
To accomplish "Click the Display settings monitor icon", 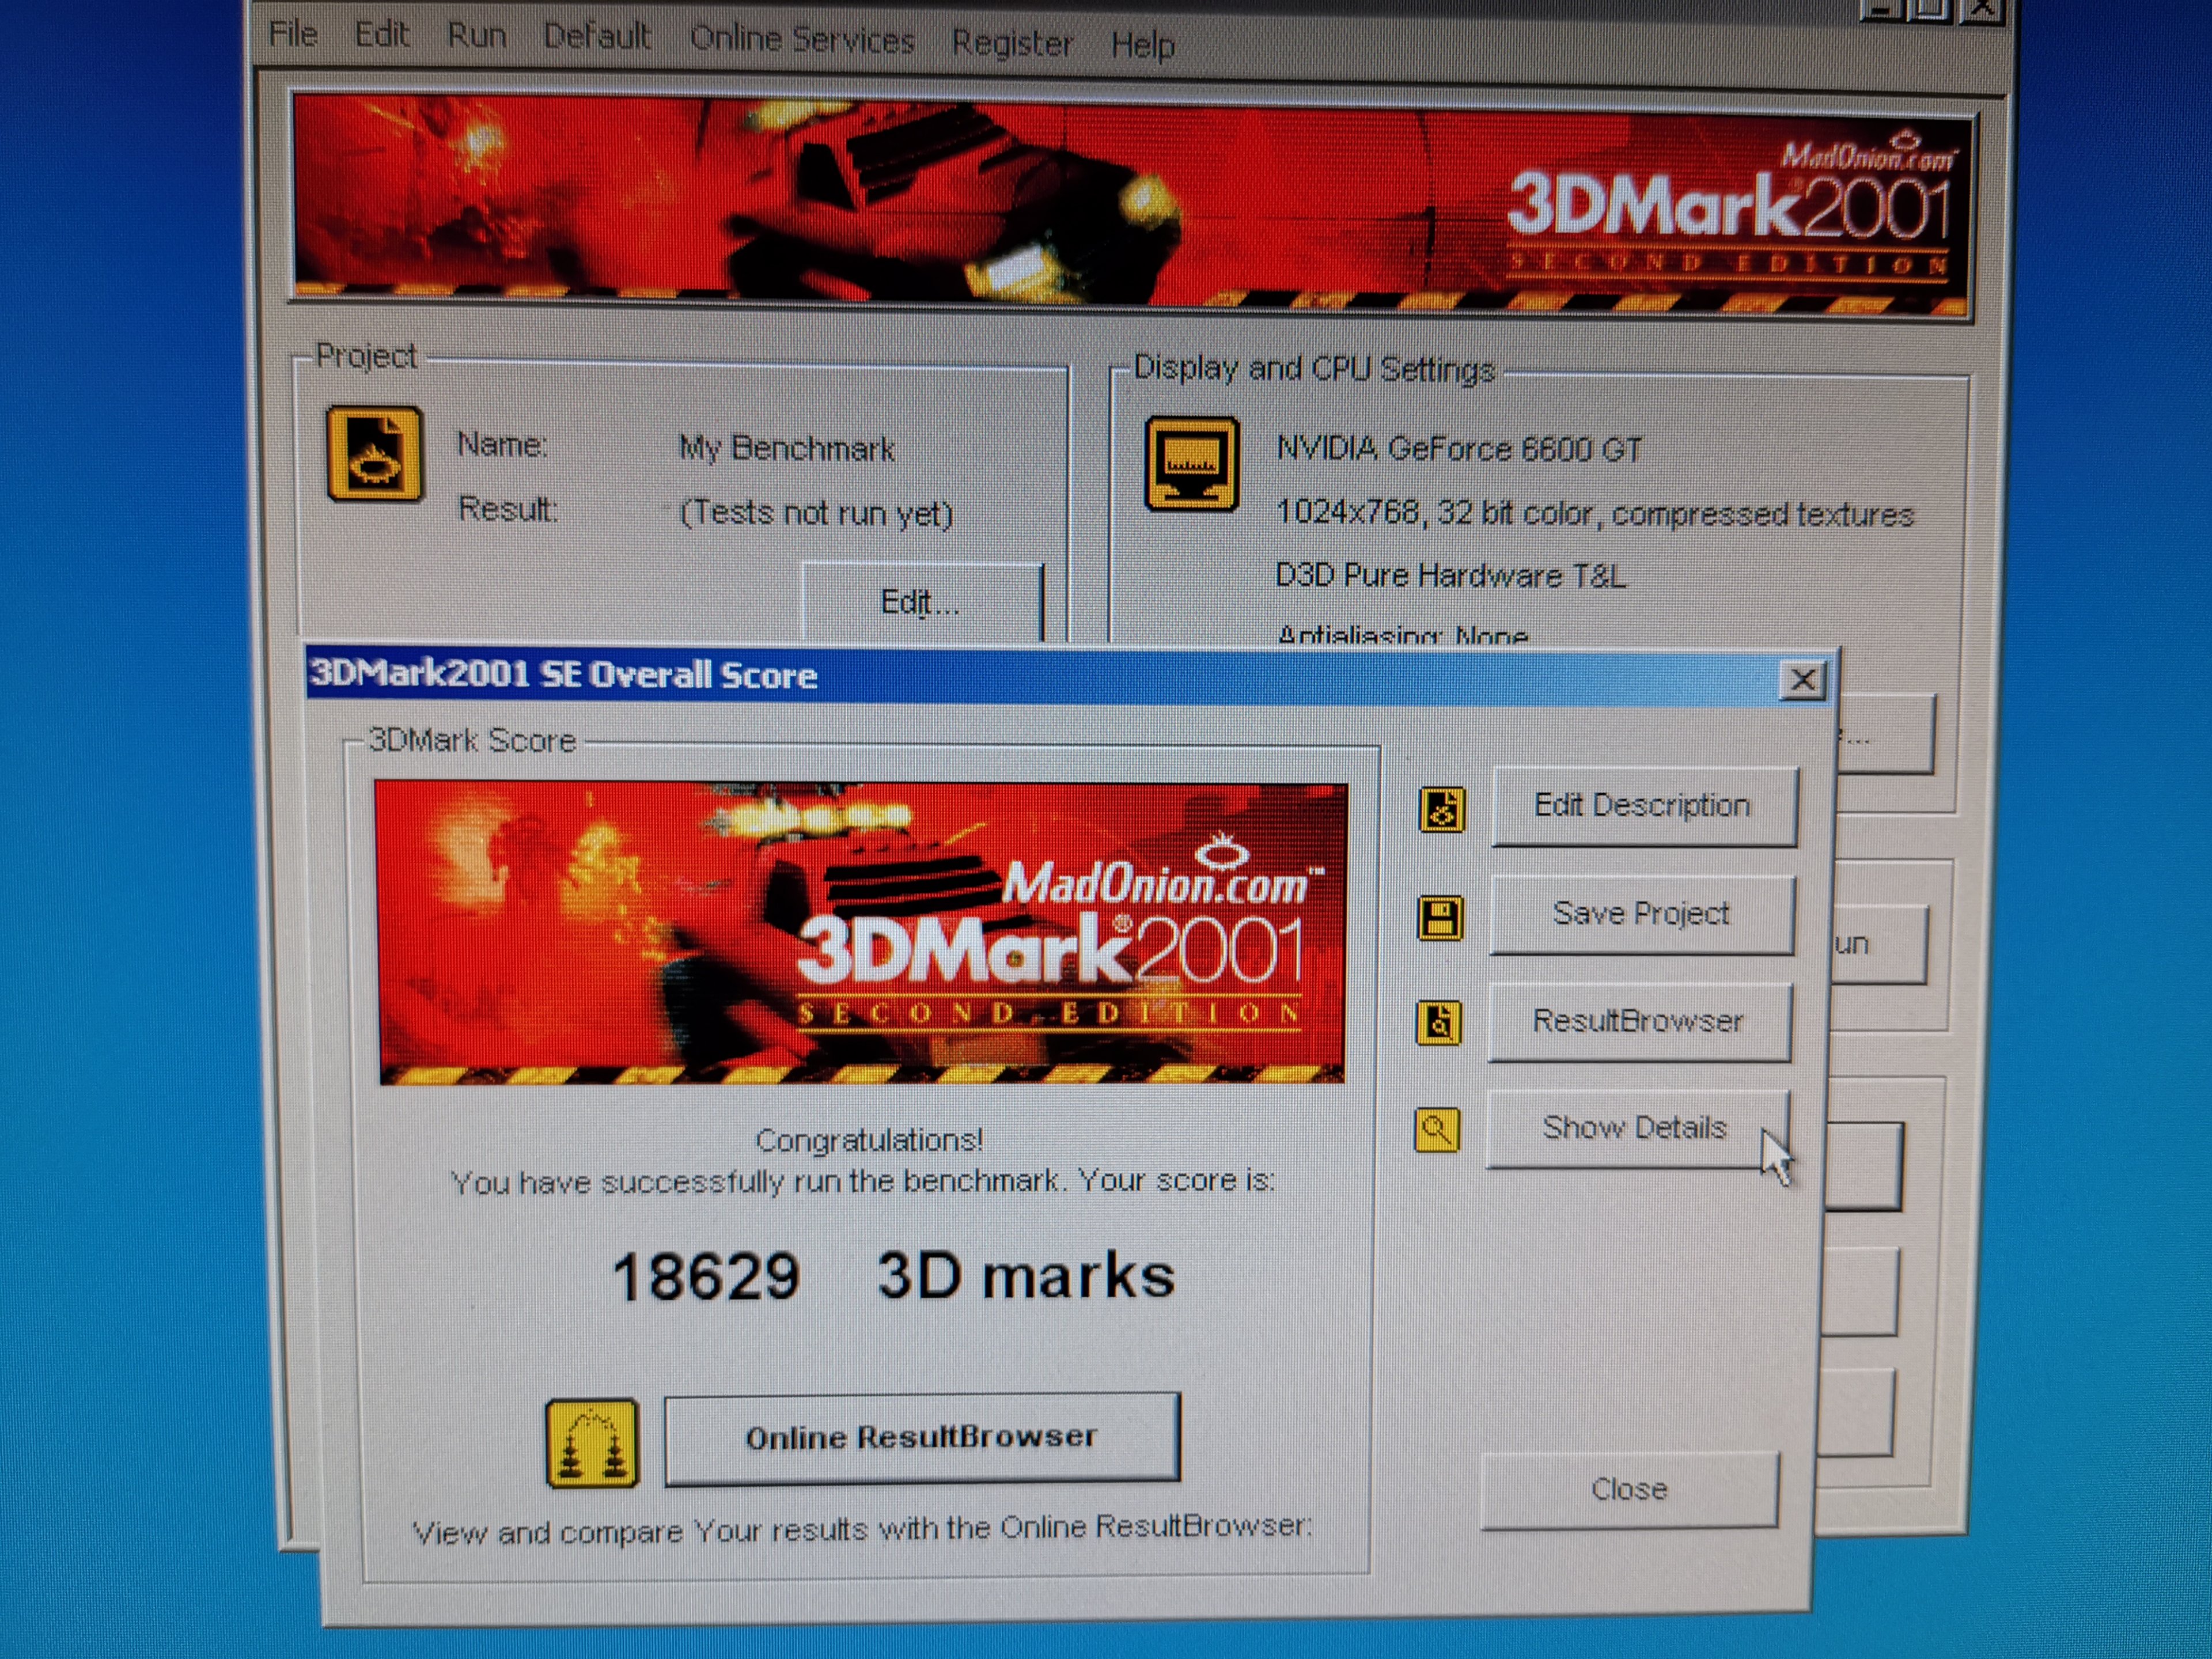I will click(x=1192, y=464).
